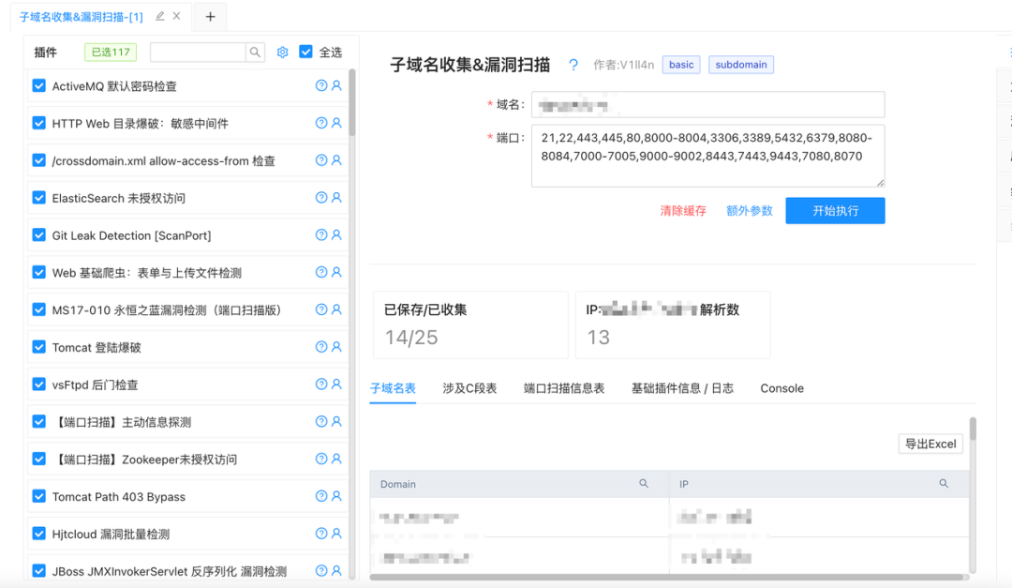Click into the 端口 ports text area
The width and height of the screenshot is (1012, 588).
click(707, 156)
